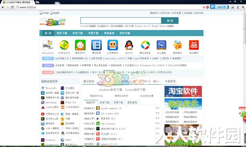Open 安卓下载 in teal navigation bar
Image resolution: width=246 pixels, height=147 pixels.
click(x=78, y=33)
